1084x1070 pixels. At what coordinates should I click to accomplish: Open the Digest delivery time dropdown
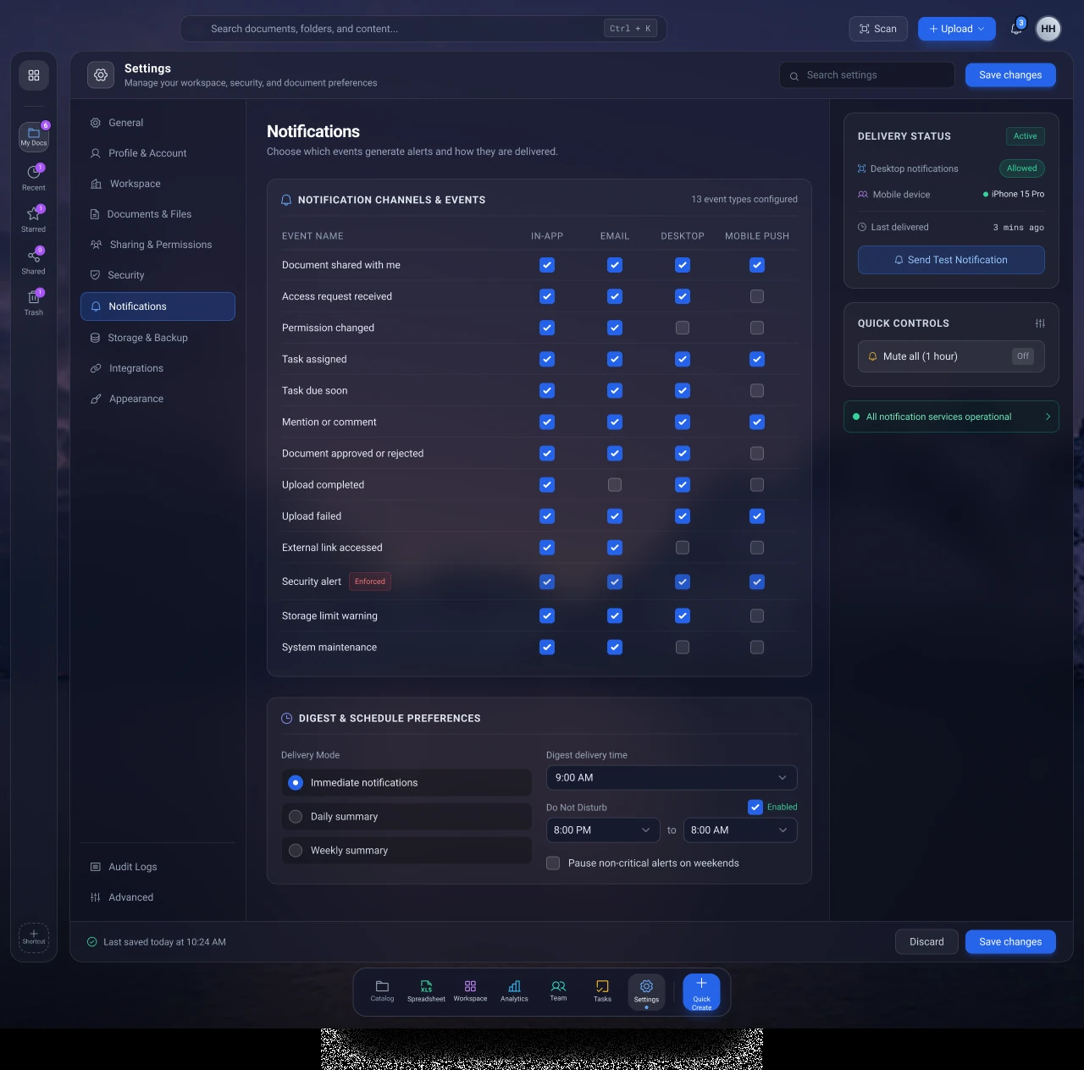(672, 778)
